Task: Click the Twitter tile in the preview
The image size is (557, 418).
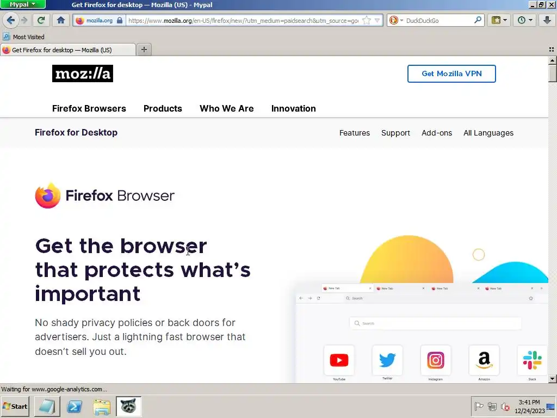Action: click(387, 360)
